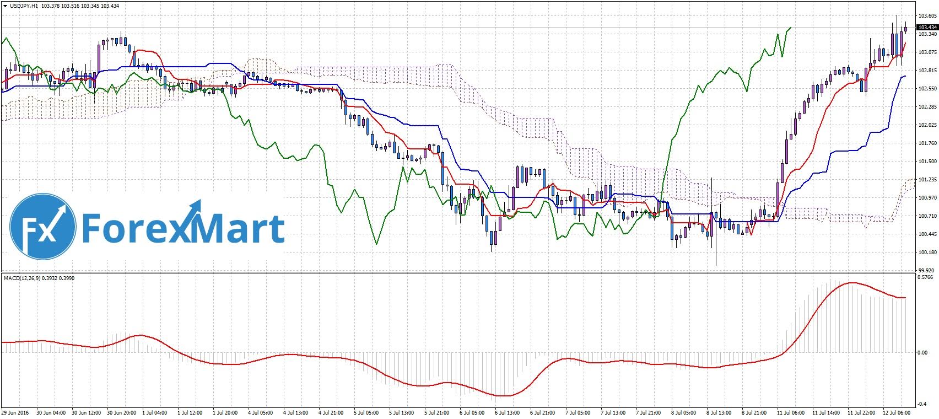The image size is (939, 419).
Task: Click price axis label 101.235
Action: click(x=927, y=180)
